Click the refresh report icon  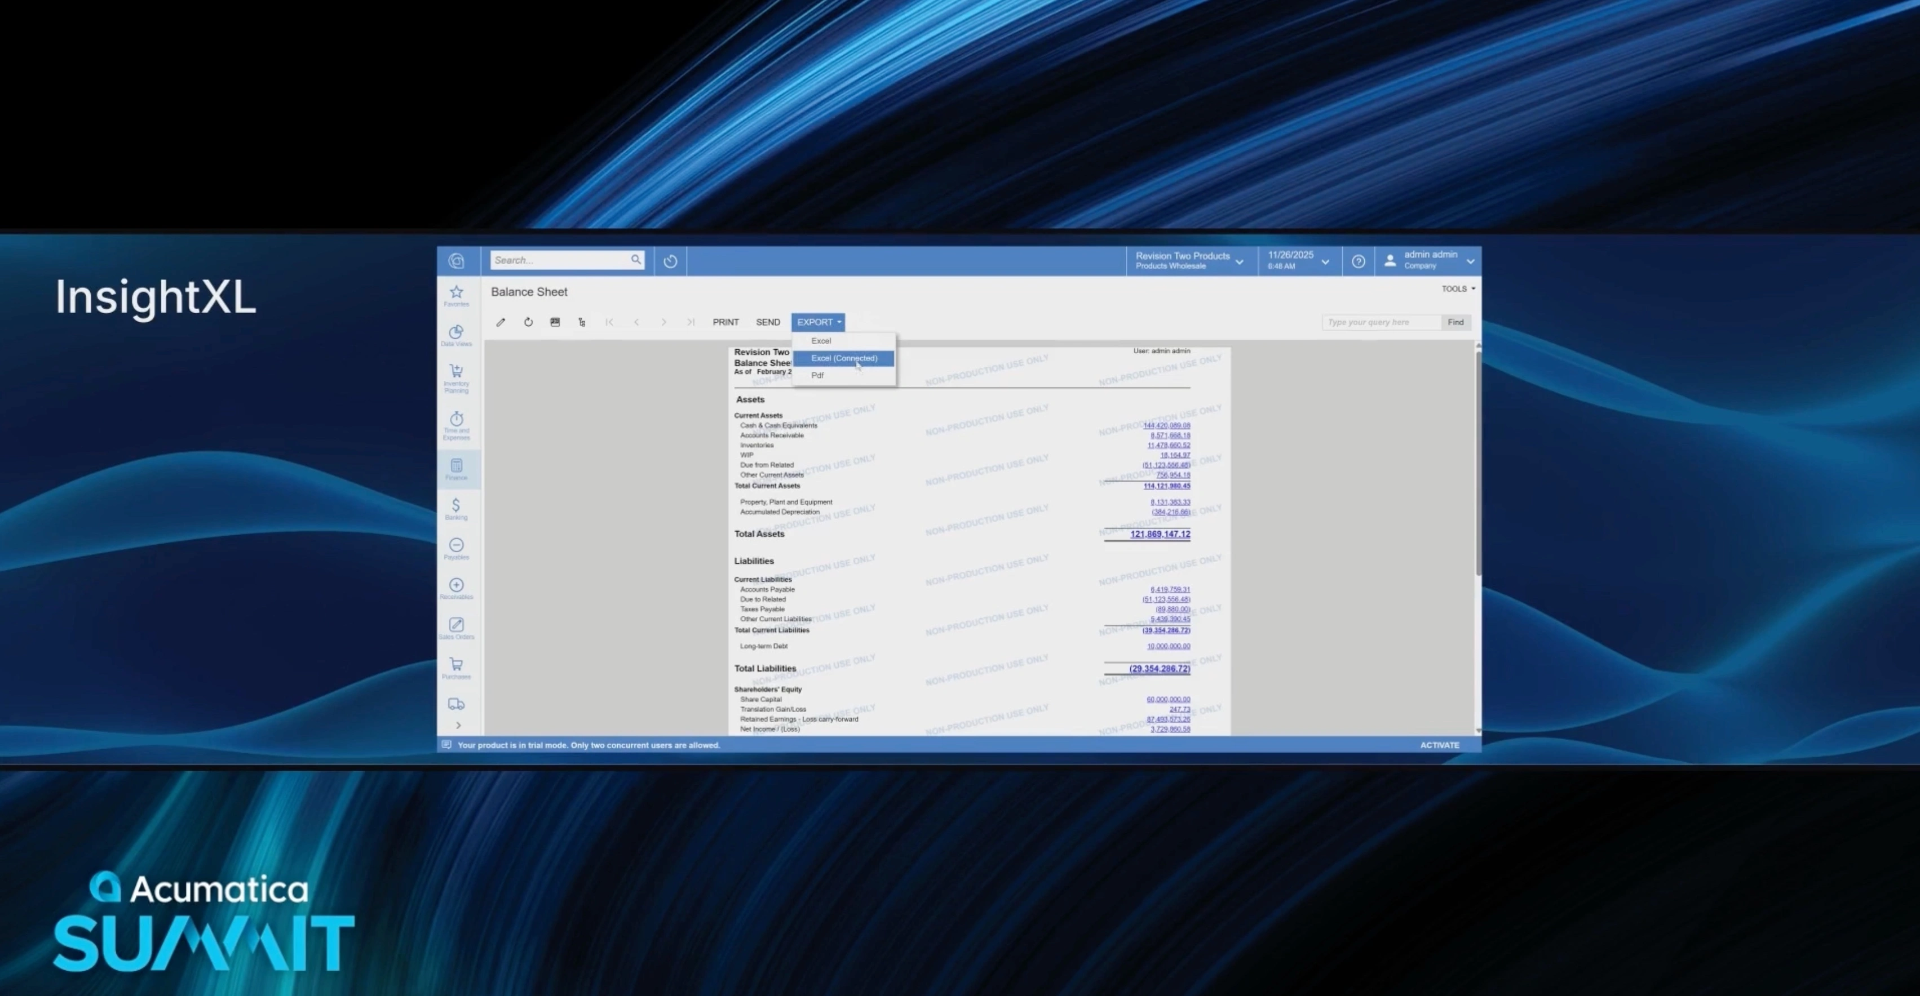coord(528,322)
